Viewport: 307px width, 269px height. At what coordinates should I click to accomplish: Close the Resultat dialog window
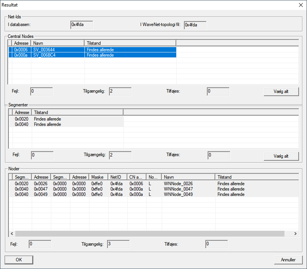pyautogui.click(x=300, y=5)
